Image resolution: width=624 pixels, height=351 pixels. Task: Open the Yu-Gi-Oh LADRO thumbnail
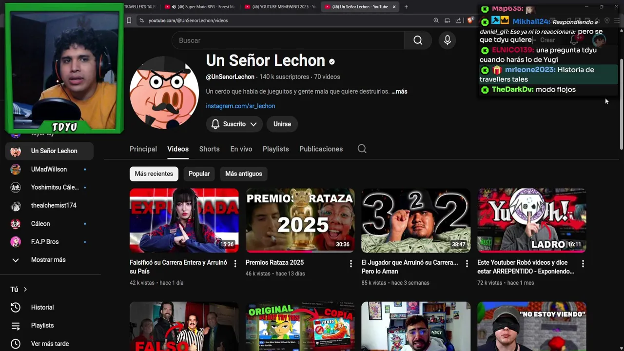pyautogui.click(x=532, y=221)
